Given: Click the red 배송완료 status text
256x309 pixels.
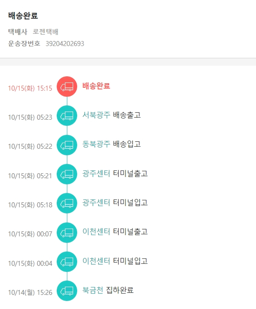Looking at the screenshot, I should point(96,86).
